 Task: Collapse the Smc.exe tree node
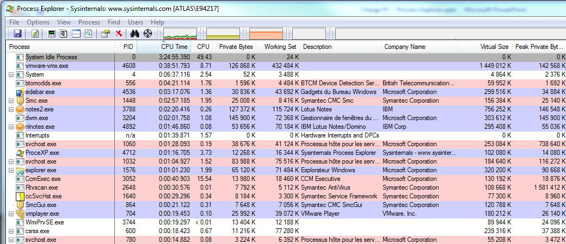click(11, 101)
